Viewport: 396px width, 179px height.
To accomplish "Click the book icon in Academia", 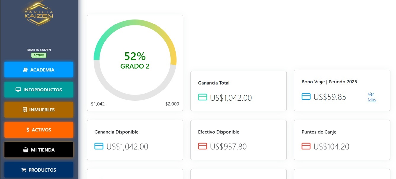I will click(25, 70).
